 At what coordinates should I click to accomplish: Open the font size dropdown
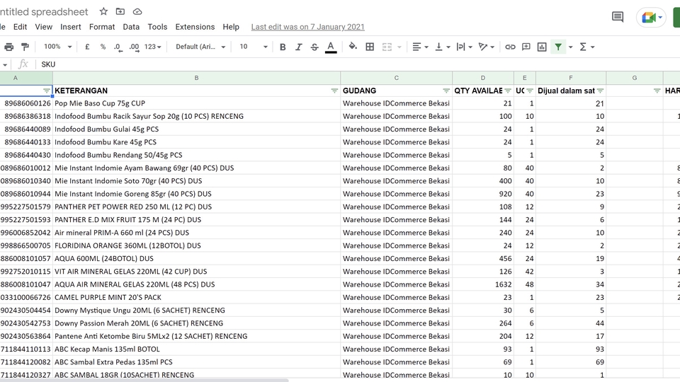tap(254, 47)
